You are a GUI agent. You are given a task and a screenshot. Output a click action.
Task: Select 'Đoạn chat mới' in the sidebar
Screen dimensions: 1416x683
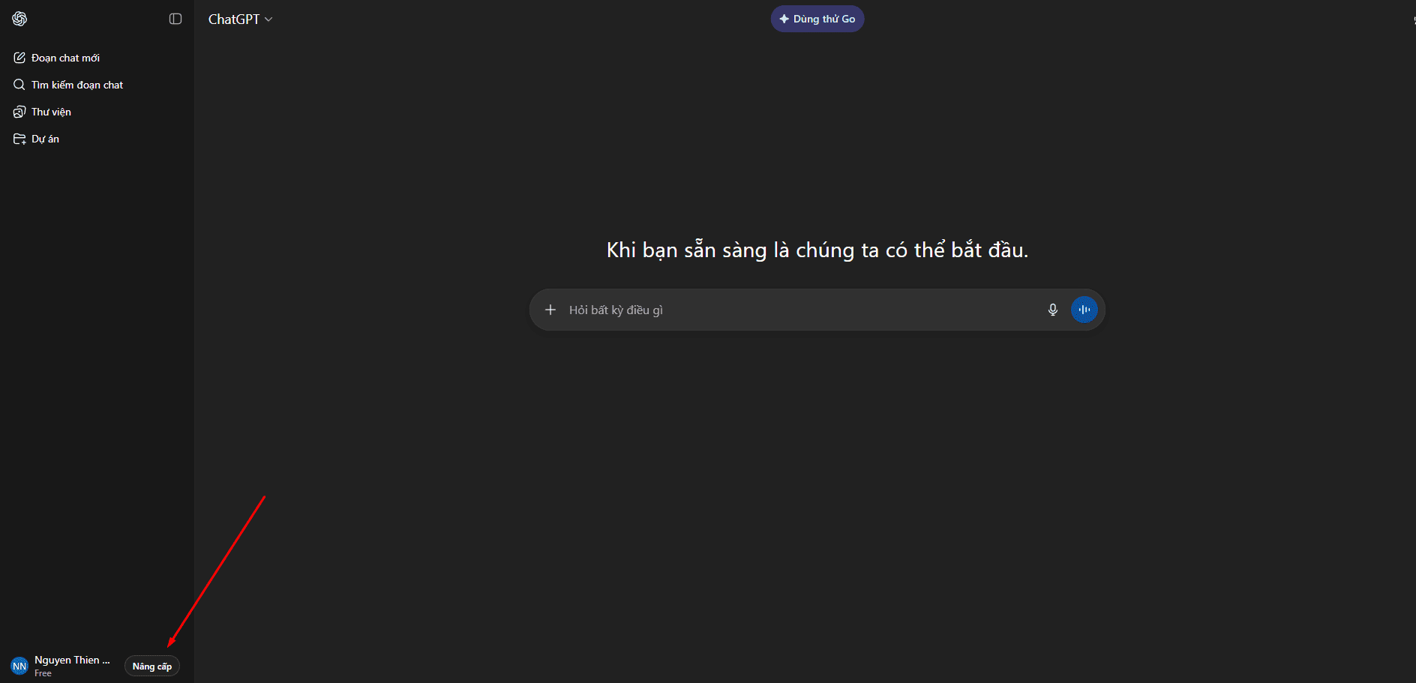66,57
